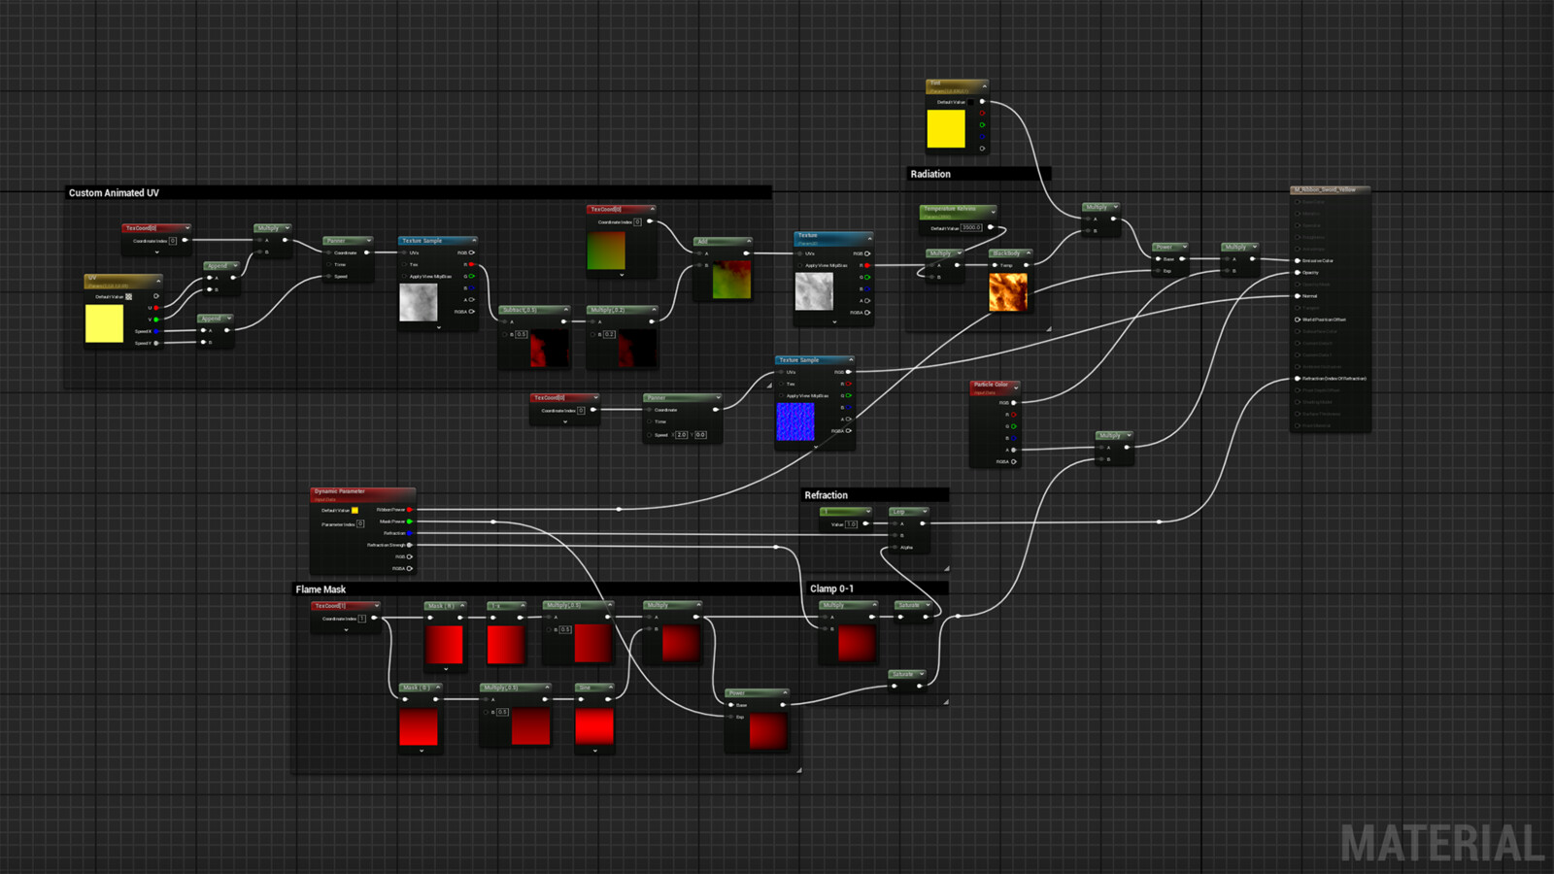Collapse the Subtract(,0.5) node chevron
The width and height of the screenshot is (1554, 874).
click(566, 310)
